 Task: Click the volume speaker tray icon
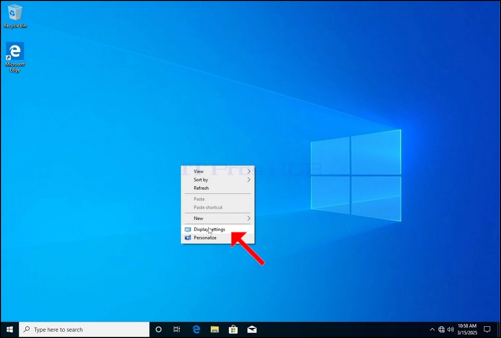[x=450, y=329]
